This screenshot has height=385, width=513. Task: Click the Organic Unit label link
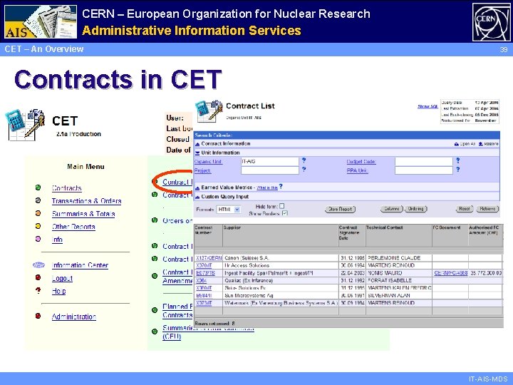pyautogui.click(x=208, y=161)
